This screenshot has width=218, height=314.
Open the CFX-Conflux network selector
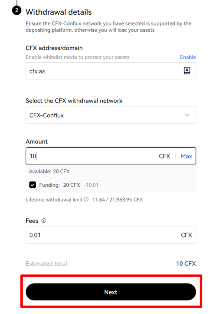(x=111, y=115)
